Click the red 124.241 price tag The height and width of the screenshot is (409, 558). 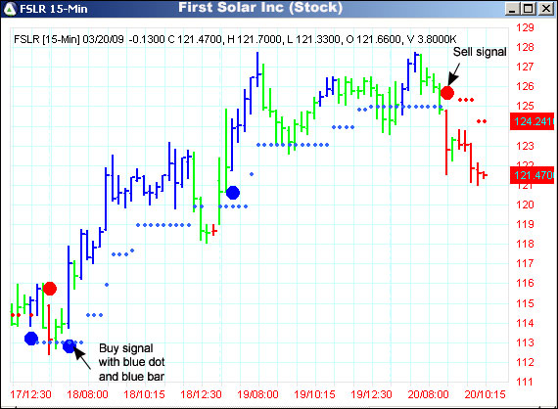coord(532,121)
